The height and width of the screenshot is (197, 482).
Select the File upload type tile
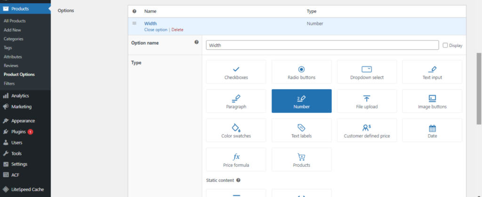pyautogui.click(x=367, y=101)
